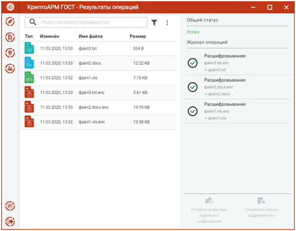Minimize the КриптоАРМ ГОСТ window
Screen dimensions: 296x231
253,7
